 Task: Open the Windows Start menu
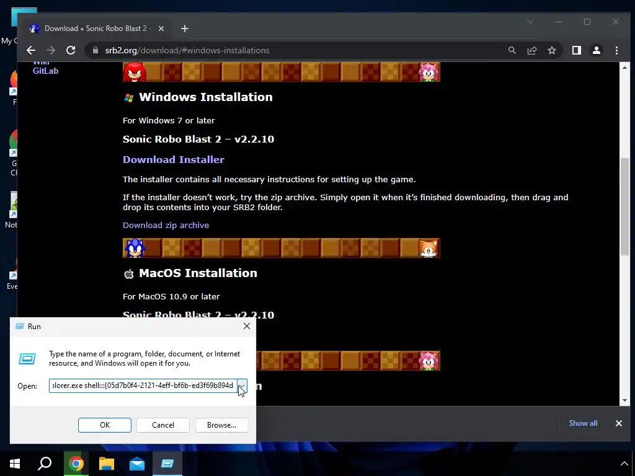pos(15,464)
